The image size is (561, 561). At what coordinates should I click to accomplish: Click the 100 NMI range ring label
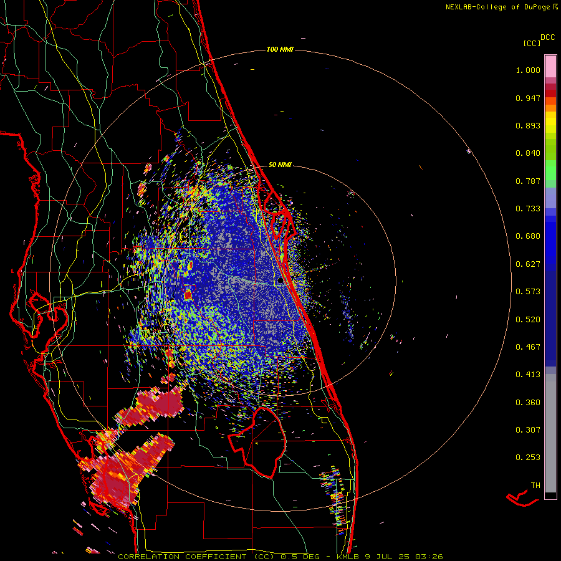coord(280,49)
